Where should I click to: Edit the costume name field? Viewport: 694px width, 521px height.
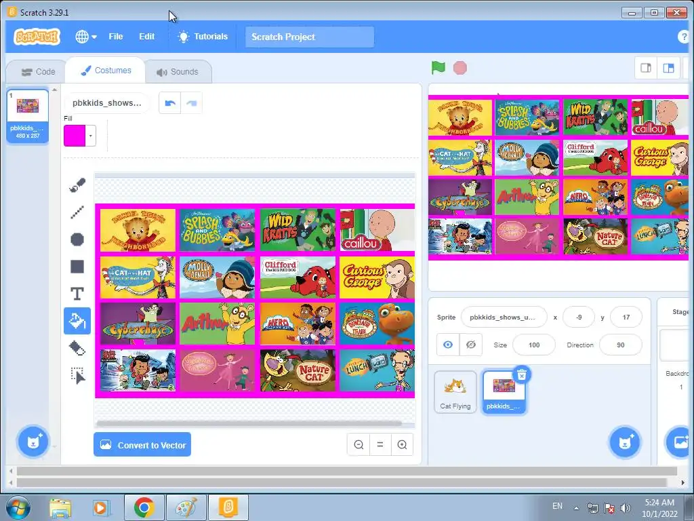tap(106, 103)
